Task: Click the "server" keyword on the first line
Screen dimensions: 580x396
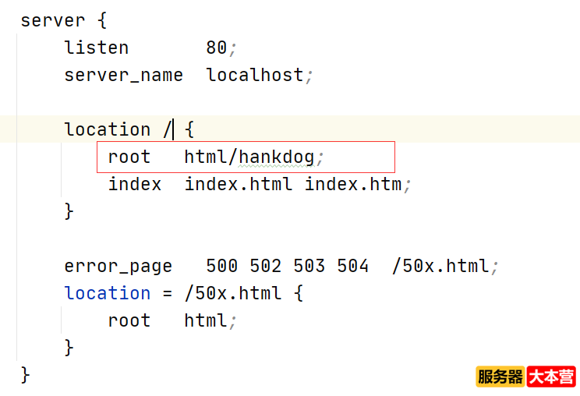Action: pyautogui.click(x=52, y=20)
